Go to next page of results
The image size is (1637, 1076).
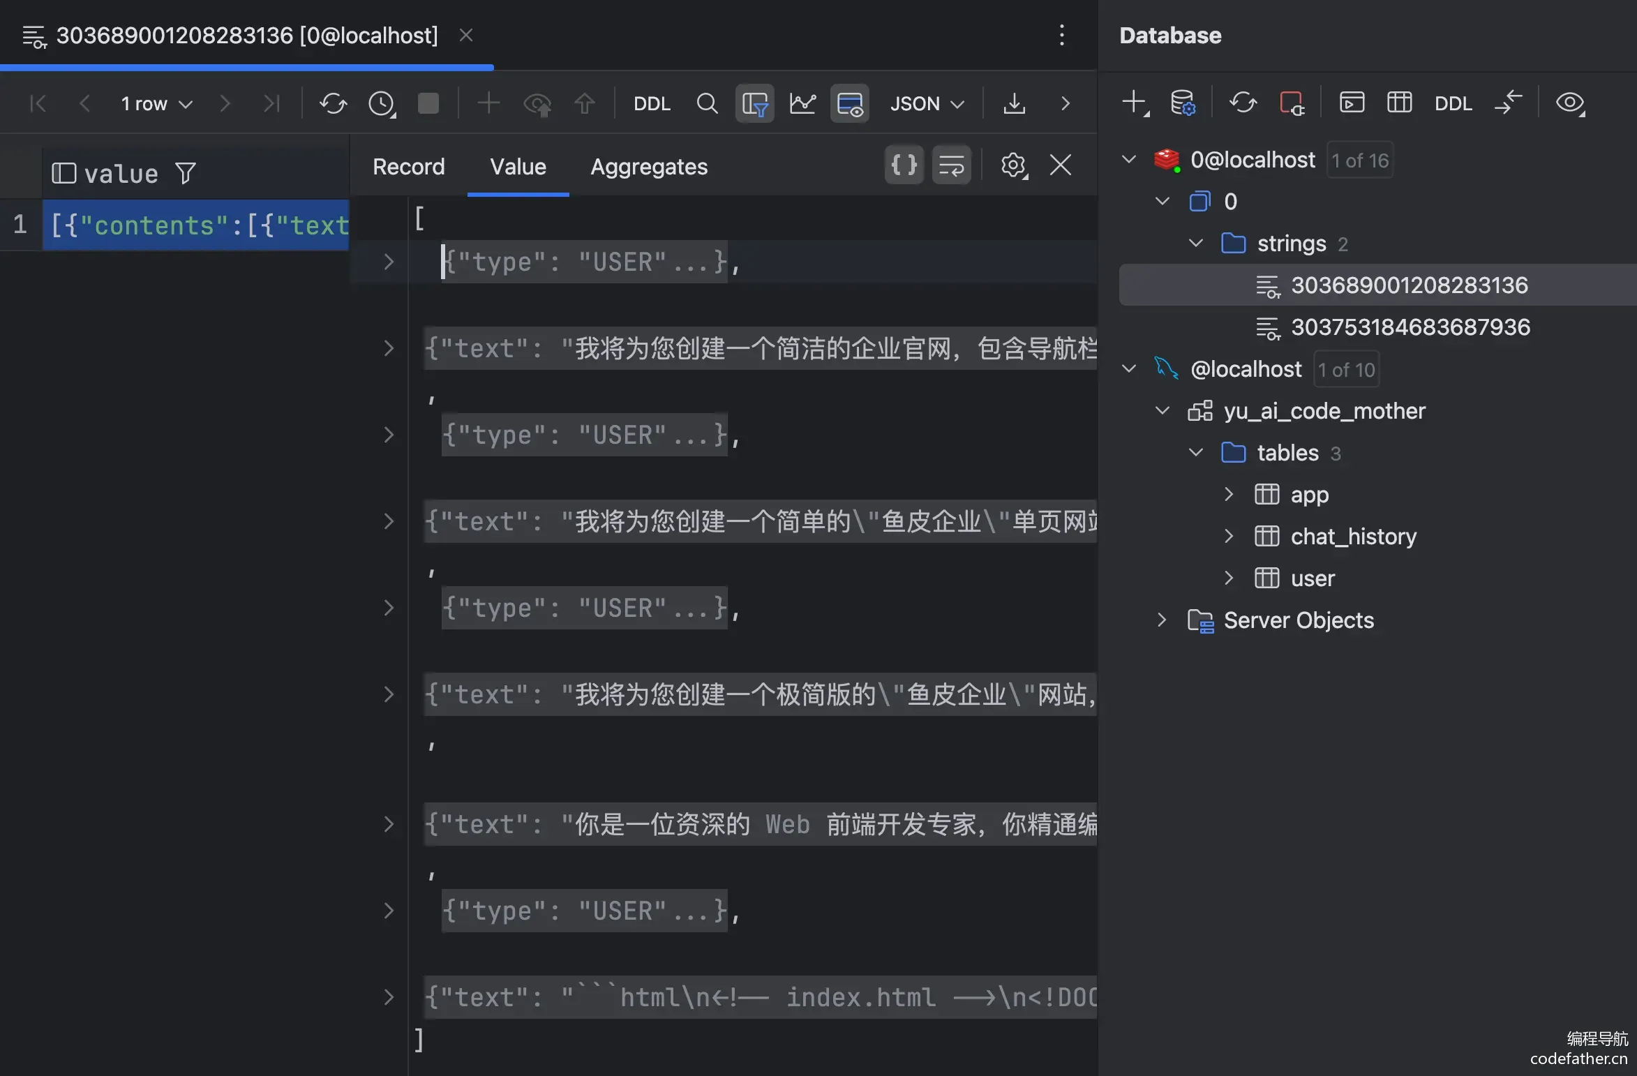pos(225,104)
